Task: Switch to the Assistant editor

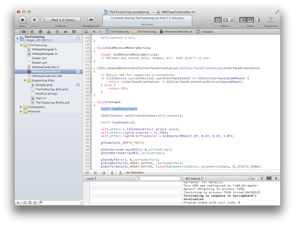Action: [x=225, y=20]
